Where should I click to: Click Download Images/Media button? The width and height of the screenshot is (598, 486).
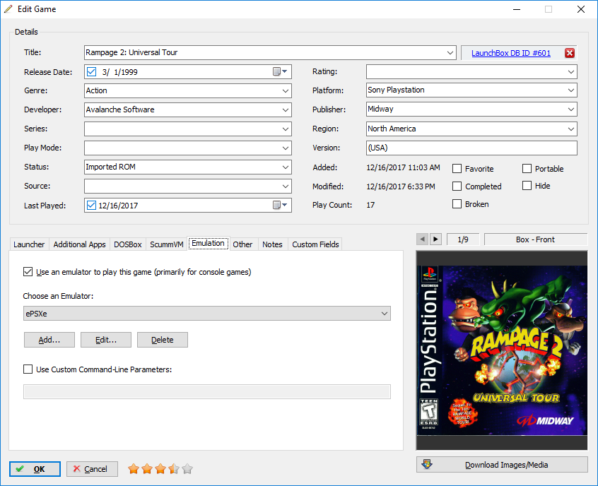coord(502,465)
